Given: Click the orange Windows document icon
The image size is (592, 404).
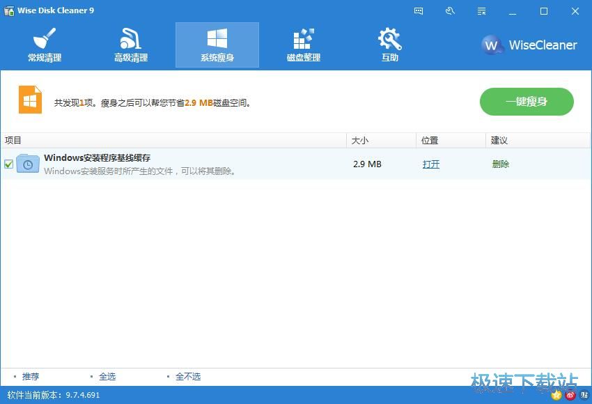Looking at the screenshot, I should (30, 100).
